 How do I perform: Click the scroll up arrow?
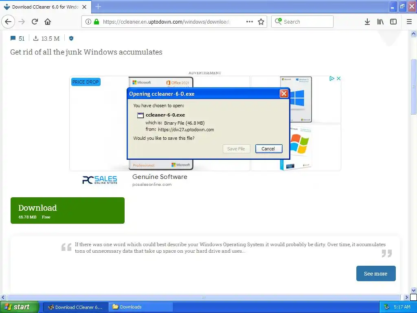(x=413, y=33)
